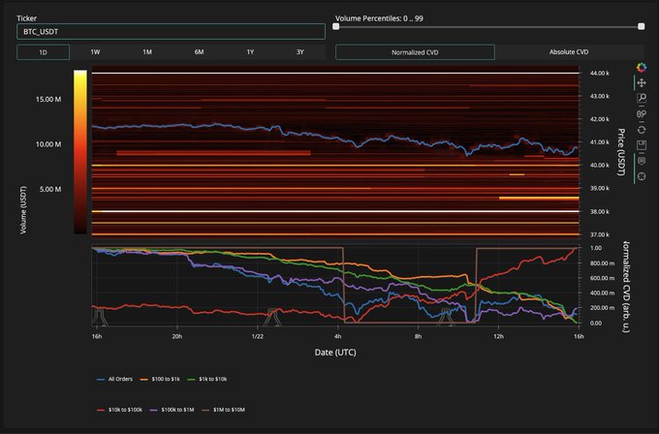659x434 pixels.
Task: Toggle the $1k to $10k legend series
Action: tap(206, 379)
